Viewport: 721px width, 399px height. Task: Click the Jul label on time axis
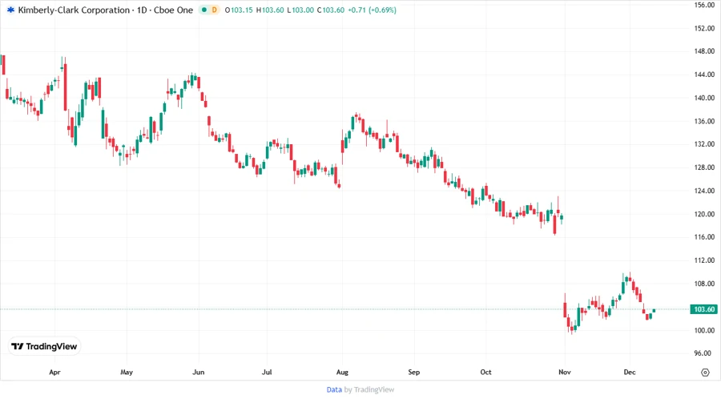point(267,373)
